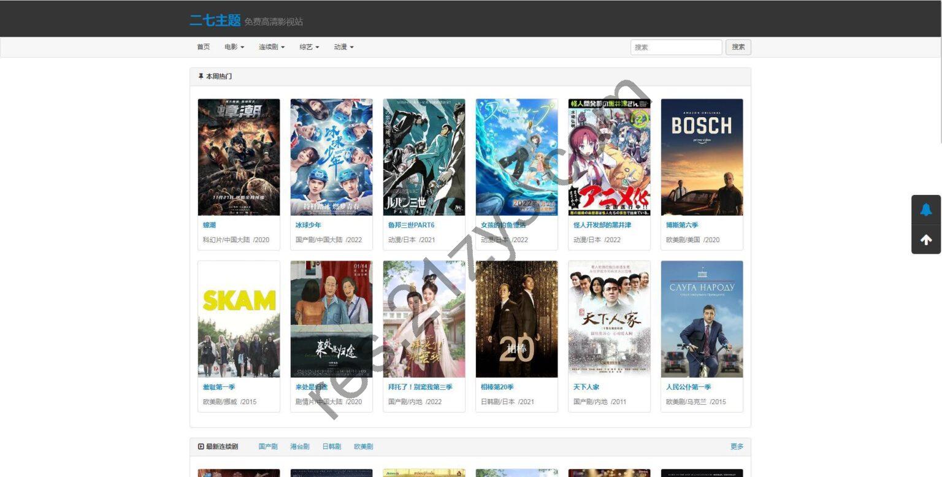Open the 蝗潮 movie poster
The height and width of the screenshot is (477, 942).
pyautogui.click(x=239, y=157)
